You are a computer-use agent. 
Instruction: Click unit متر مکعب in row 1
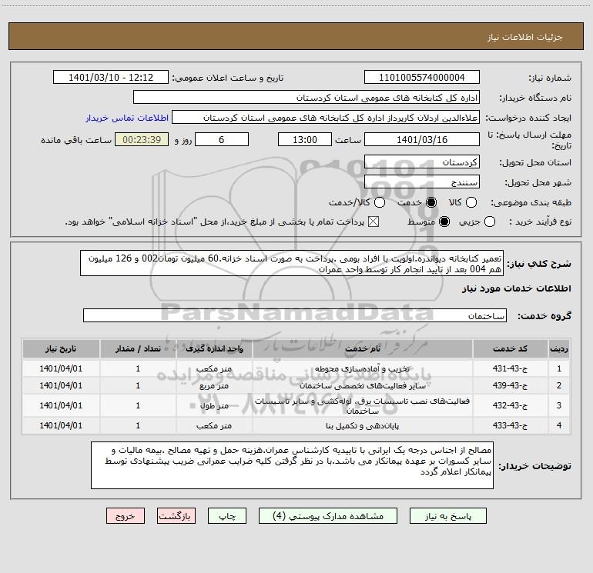(x=214, y=368)
